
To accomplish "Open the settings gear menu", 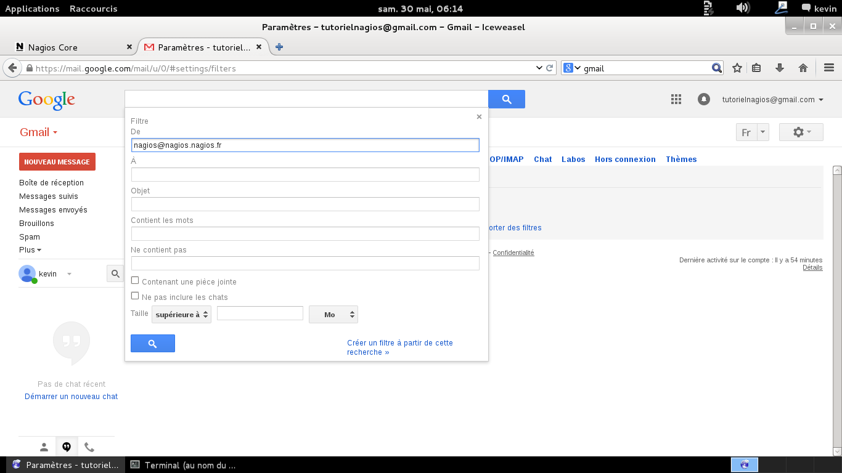I will click(801, 132).
